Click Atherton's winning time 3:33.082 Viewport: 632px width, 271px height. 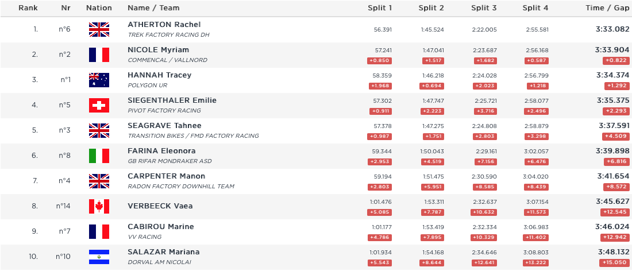[612, 29]
